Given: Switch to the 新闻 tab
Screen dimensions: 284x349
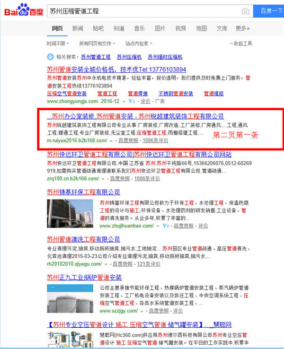Looking at the screenshot, I should pyautogui.click(x=78, y=28).
